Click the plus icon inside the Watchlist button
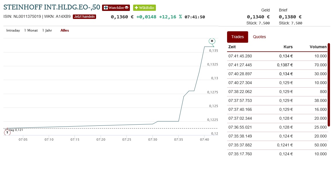This screenshot has width=334, height=186. coord(106,8)
